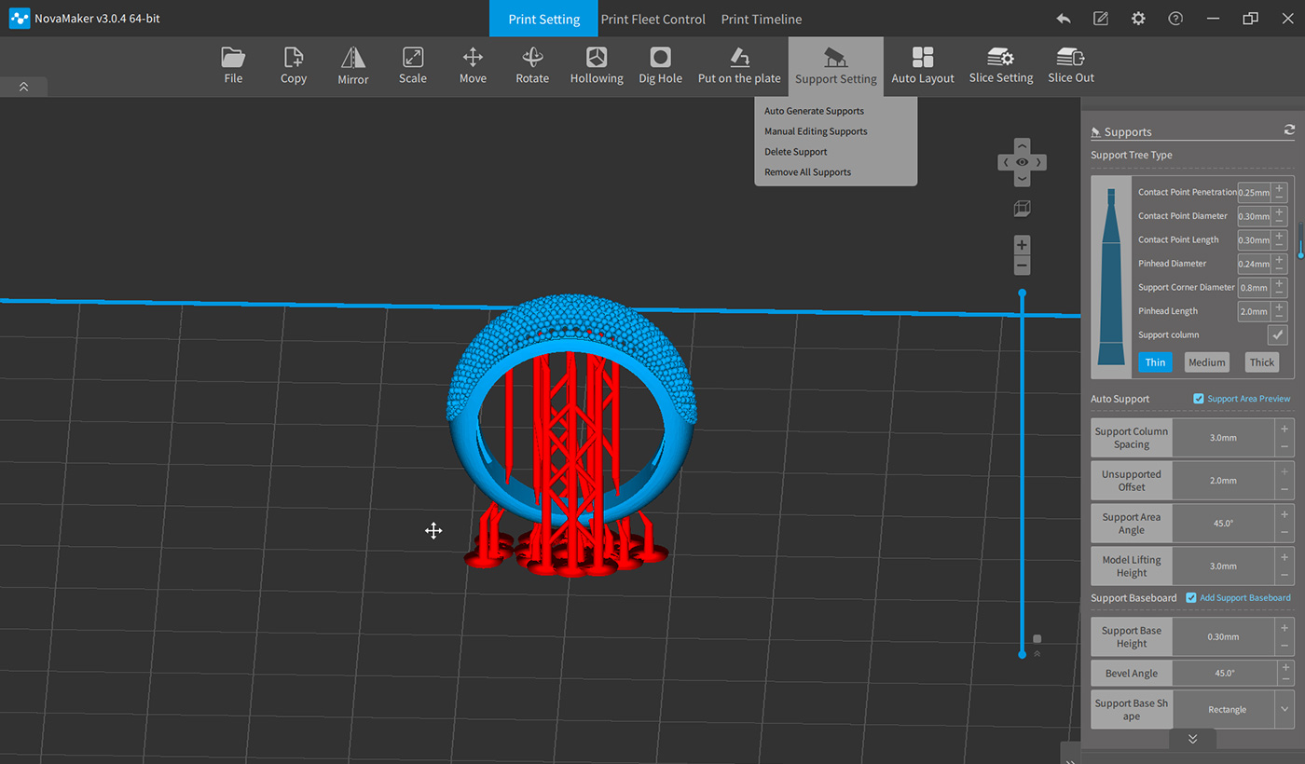Choose Delete Support from menu
Screen dimensions: 1305x764
point(796,152)
